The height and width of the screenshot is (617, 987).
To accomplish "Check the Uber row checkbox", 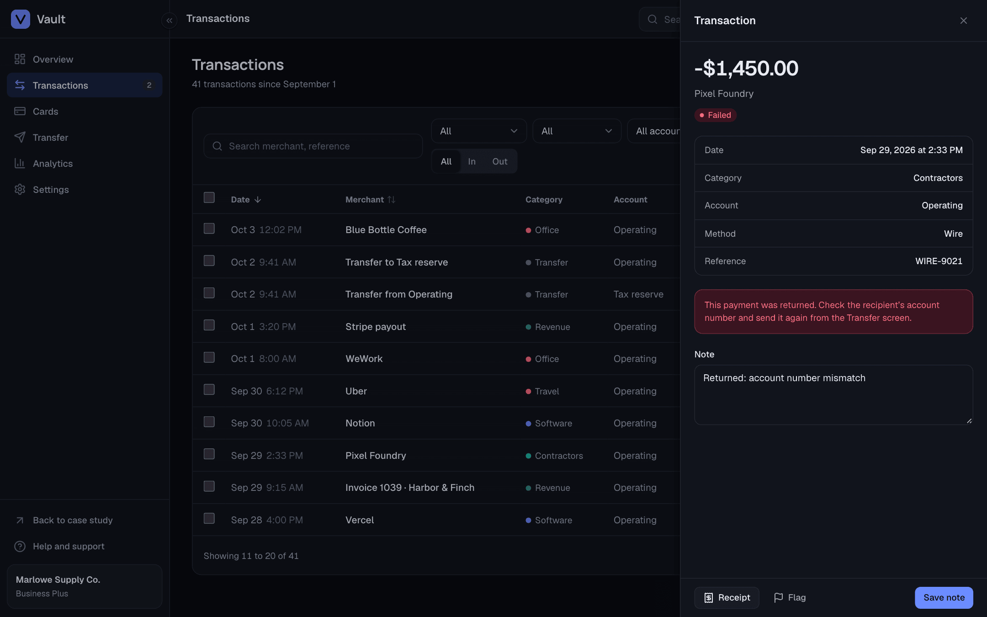I will coord(209,389).
